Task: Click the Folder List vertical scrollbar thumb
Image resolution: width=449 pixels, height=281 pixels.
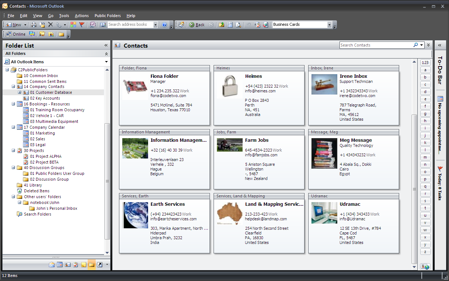Action: pos(107,181)
